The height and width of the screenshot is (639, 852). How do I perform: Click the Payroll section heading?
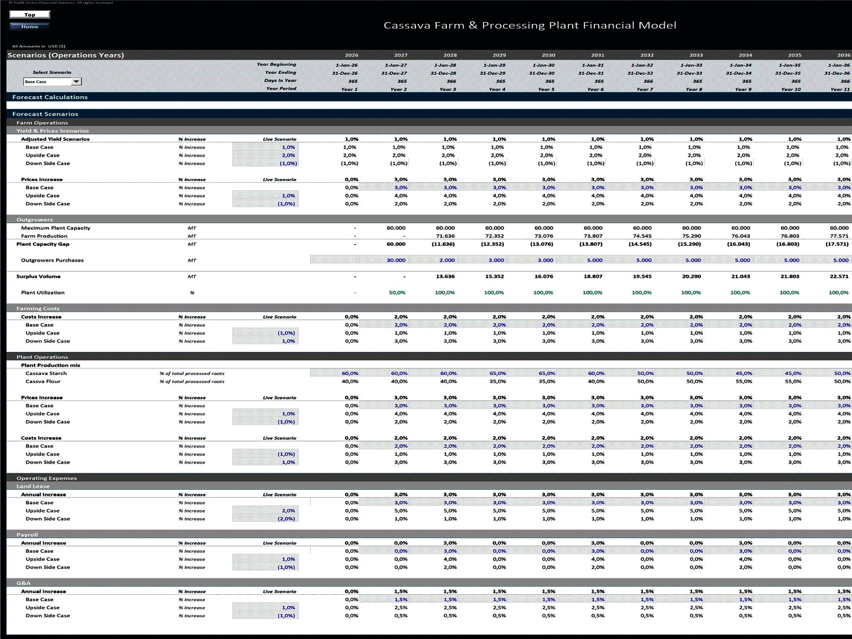tap(27, 535)
